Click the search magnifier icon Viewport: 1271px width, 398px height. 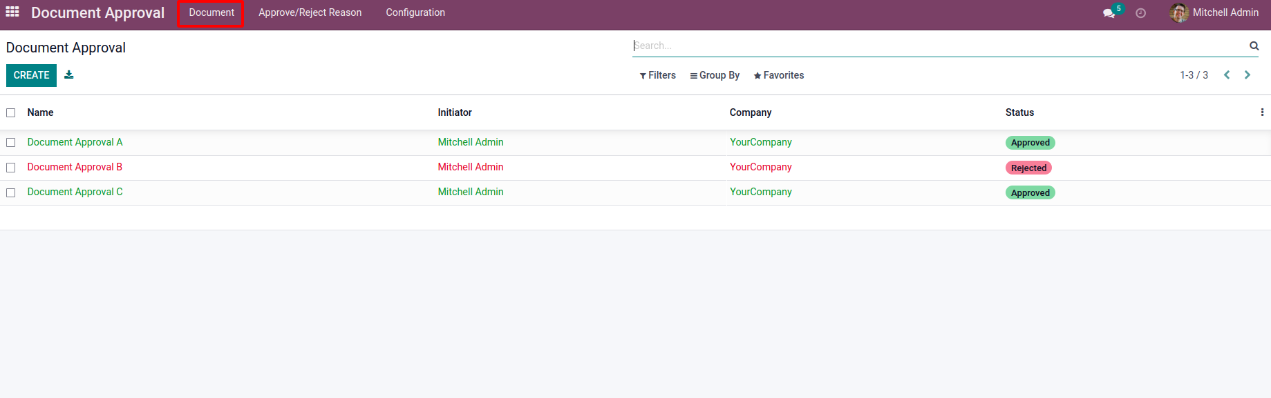pos(1254,46)
